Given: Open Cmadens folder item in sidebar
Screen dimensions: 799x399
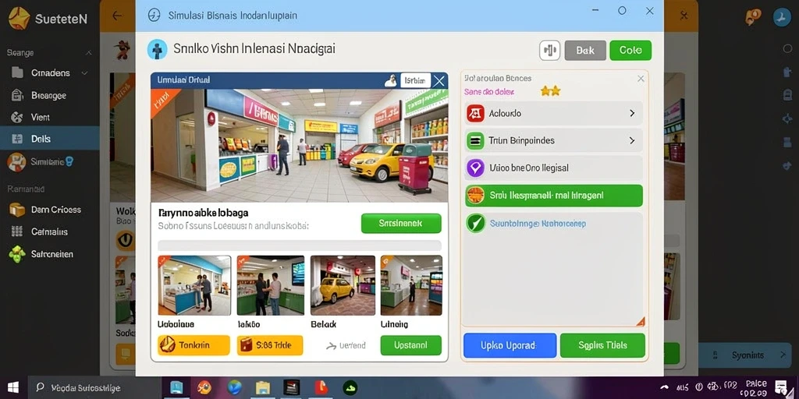Looking at the screenshot, I should (x=49, y=72).
